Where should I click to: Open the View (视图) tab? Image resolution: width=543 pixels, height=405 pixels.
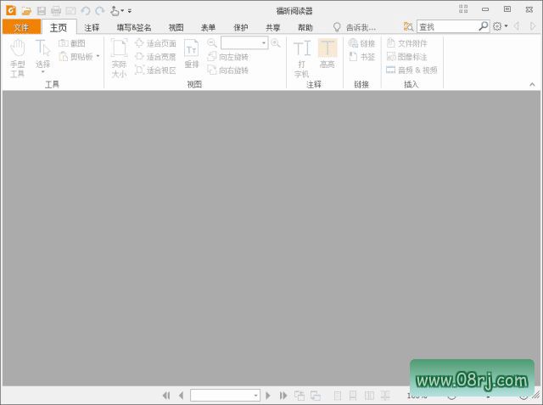click(x=176, y=27)
